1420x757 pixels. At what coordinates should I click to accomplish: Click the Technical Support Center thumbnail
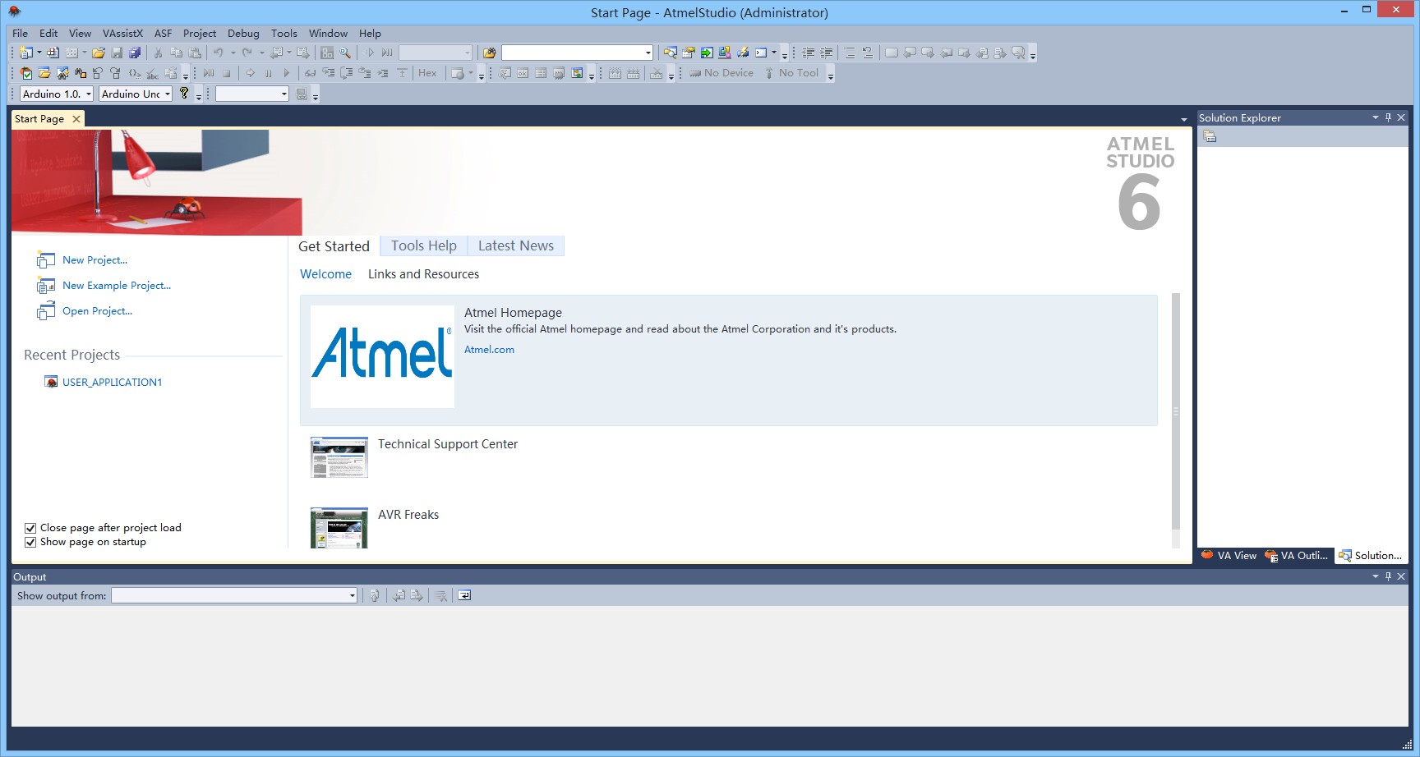point(339,457)
